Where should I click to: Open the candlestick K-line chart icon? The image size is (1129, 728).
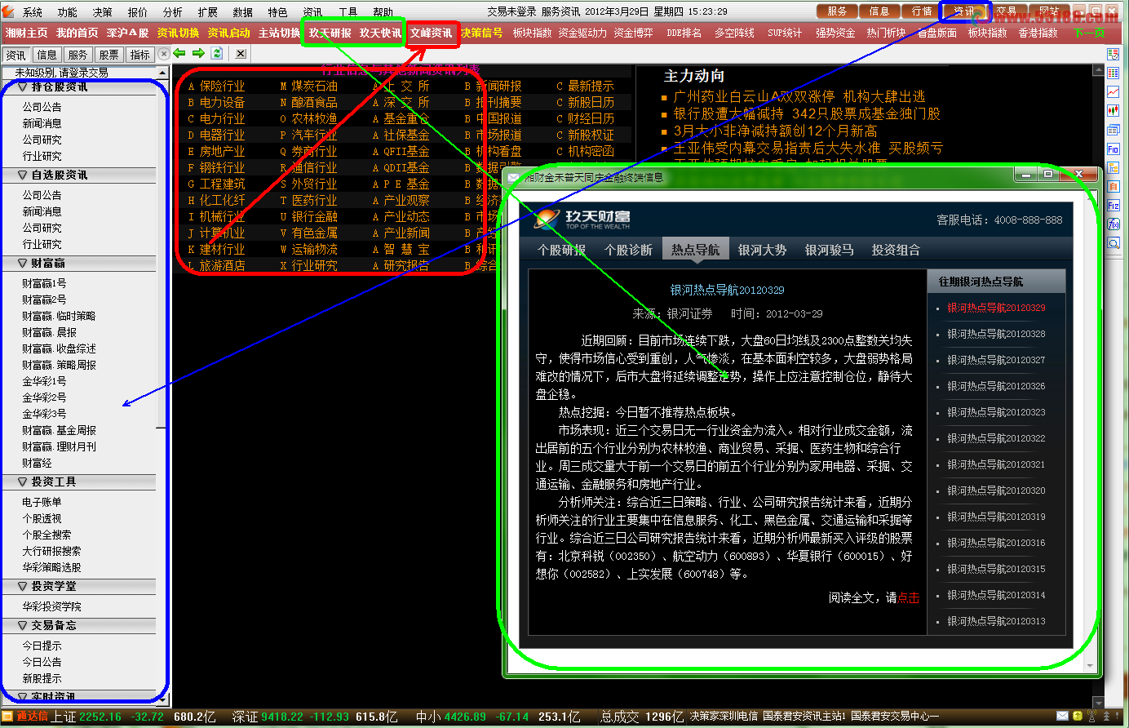pyautogui.click(x=1114, y=111)
